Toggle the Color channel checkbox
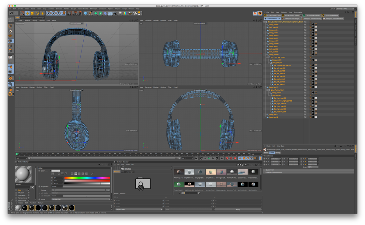The image size is (365, 225). (29, 190)
